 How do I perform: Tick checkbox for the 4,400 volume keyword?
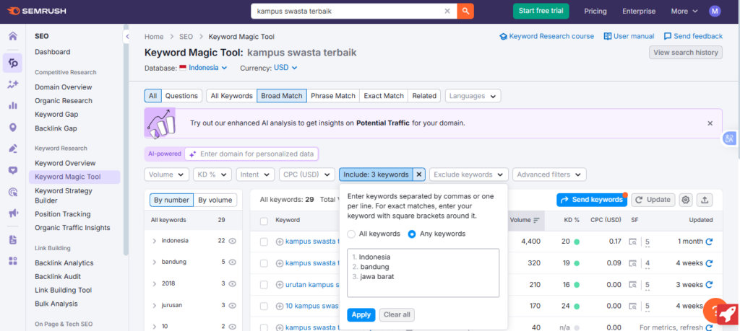click(x=264, y=242)
